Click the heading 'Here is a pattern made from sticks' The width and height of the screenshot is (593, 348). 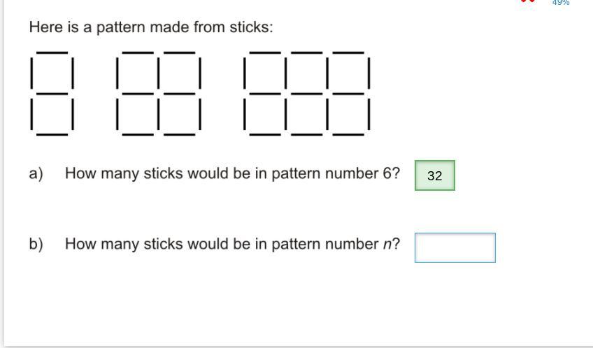tap(151, 27)
